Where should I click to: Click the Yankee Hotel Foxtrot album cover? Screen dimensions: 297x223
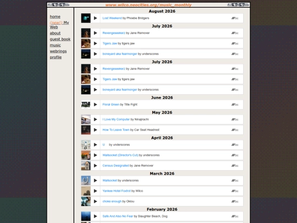click(x=86, y=191)
